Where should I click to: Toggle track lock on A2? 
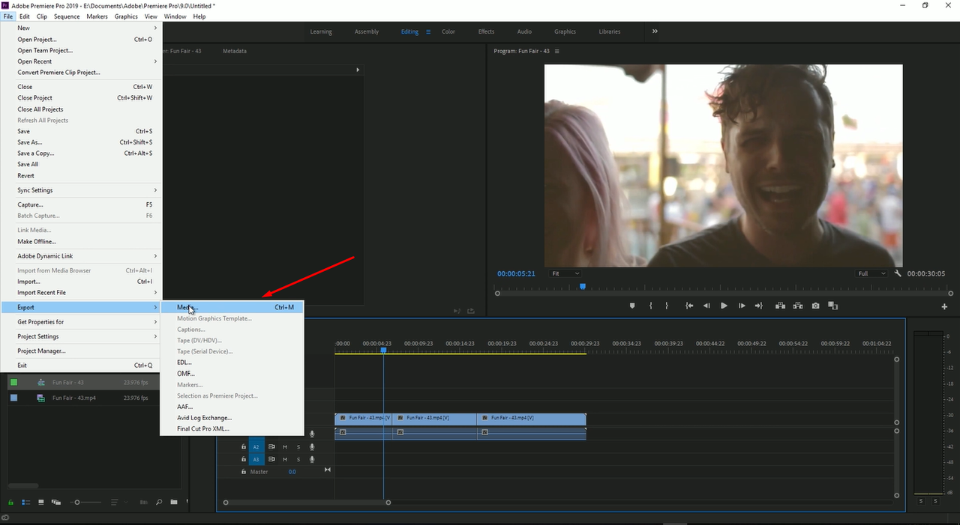(x=243, y=447)
